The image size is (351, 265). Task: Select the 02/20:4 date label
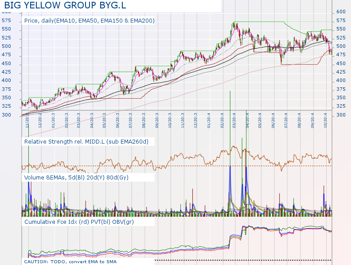[222, 121]
